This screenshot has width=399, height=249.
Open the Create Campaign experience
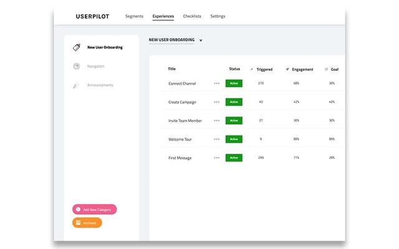pos(182,102)
